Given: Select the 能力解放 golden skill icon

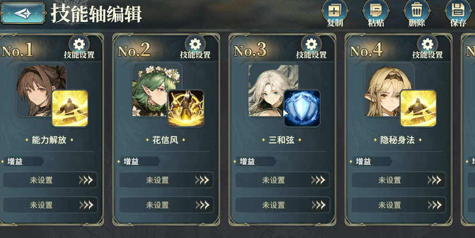Looking at the screenshot, I should (x=70, y=108).
